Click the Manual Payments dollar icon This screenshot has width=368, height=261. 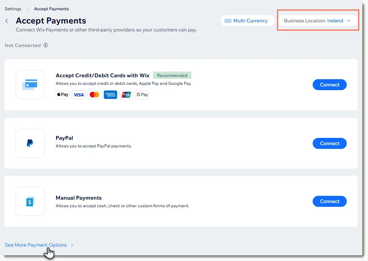pyautogui.click(x=30, y=201)
